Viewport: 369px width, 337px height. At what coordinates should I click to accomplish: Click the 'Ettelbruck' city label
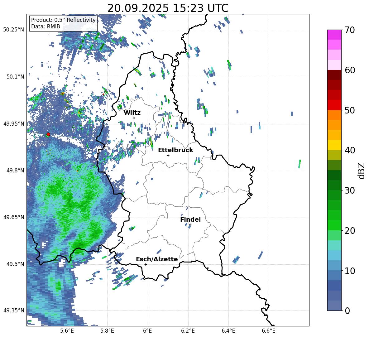pos(175,150)
